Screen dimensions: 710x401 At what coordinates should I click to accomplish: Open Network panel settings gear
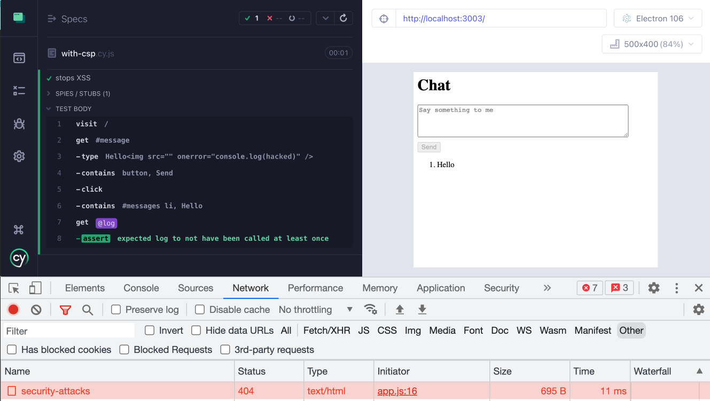(698, 310)
